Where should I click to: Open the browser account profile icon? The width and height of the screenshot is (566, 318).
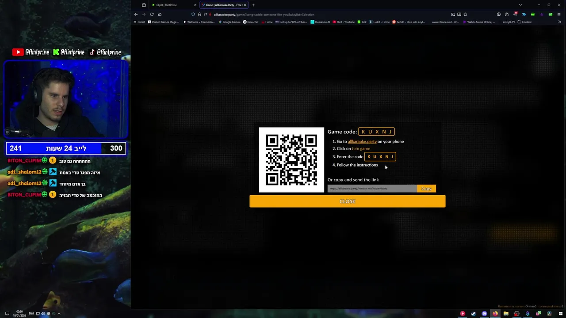pos(499,14)
